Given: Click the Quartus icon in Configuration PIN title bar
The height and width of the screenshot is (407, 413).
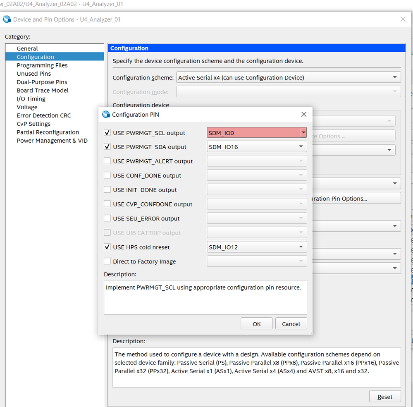Looking at the screenshot, I should coord(106,115).
